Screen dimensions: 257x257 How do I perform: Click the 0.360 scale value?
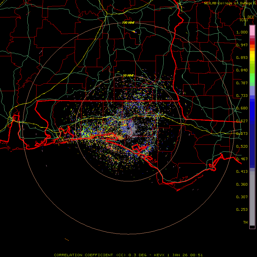click(242, 184)
